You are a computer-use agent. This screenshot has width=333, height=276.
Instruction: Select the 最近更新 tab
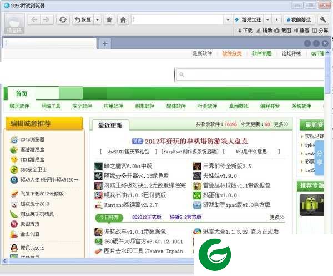110,125
